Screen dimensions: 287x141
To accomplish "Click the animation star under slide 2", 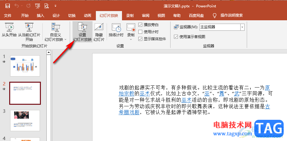I will tap(4, 89).
